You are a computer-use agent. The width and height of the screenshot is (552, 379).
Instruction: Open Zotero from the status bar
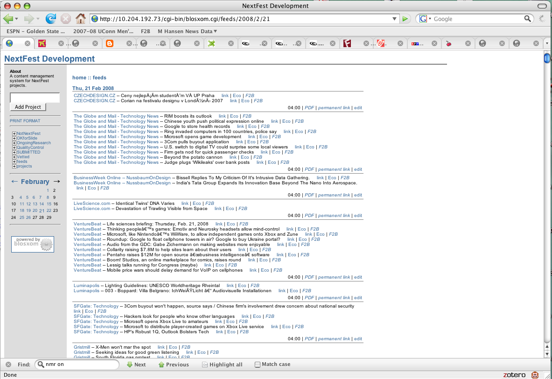tap(514, 375)
